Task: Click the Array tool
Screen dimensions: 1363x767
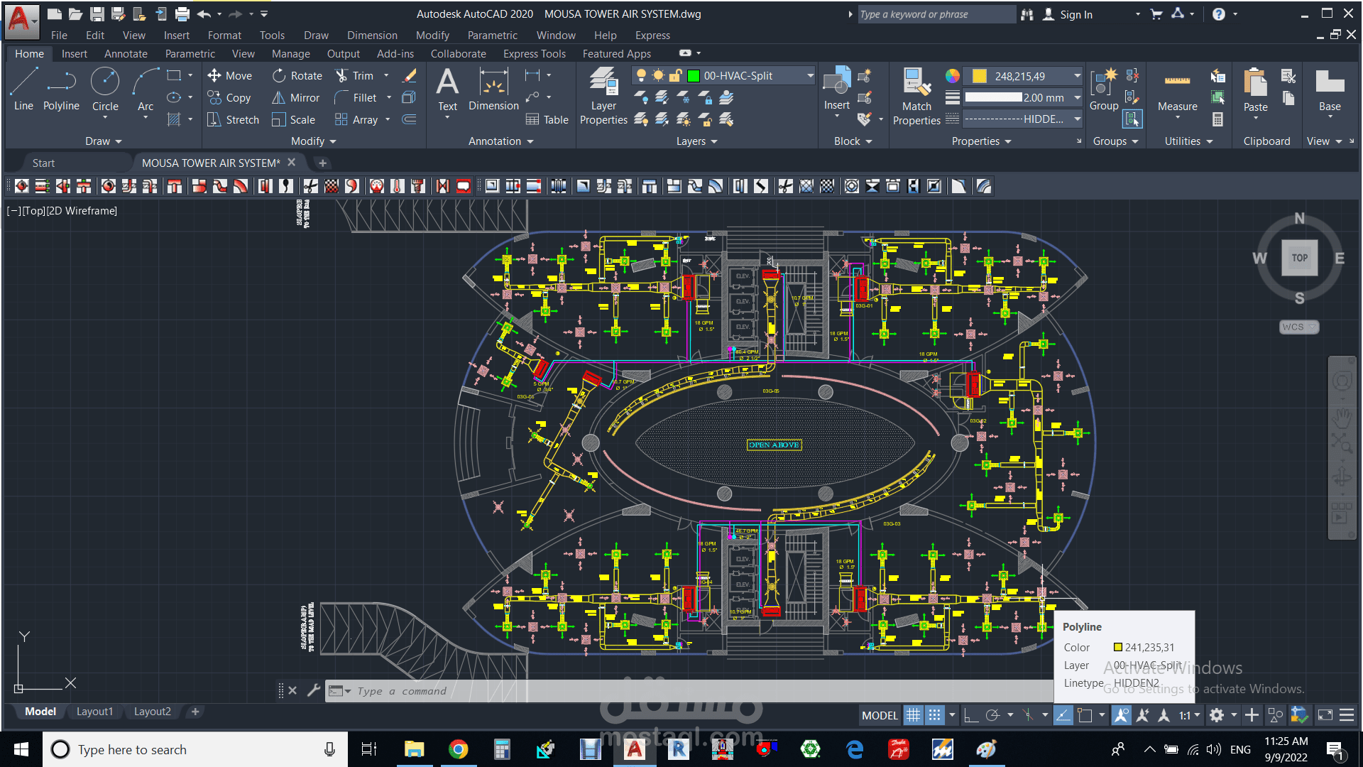Action: [x=356, y=119]
